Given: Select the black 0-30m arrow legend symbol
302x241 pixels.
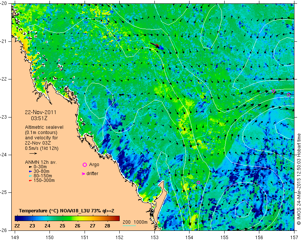Looking at the screenshot, I should [30, 167].
